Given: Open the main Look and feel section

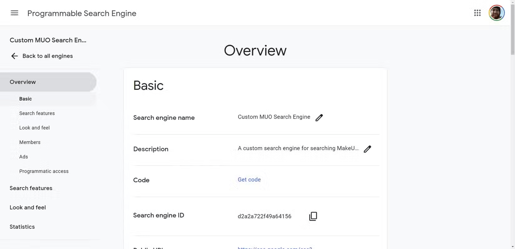Looking at the screenshot, I should [27, 207].
